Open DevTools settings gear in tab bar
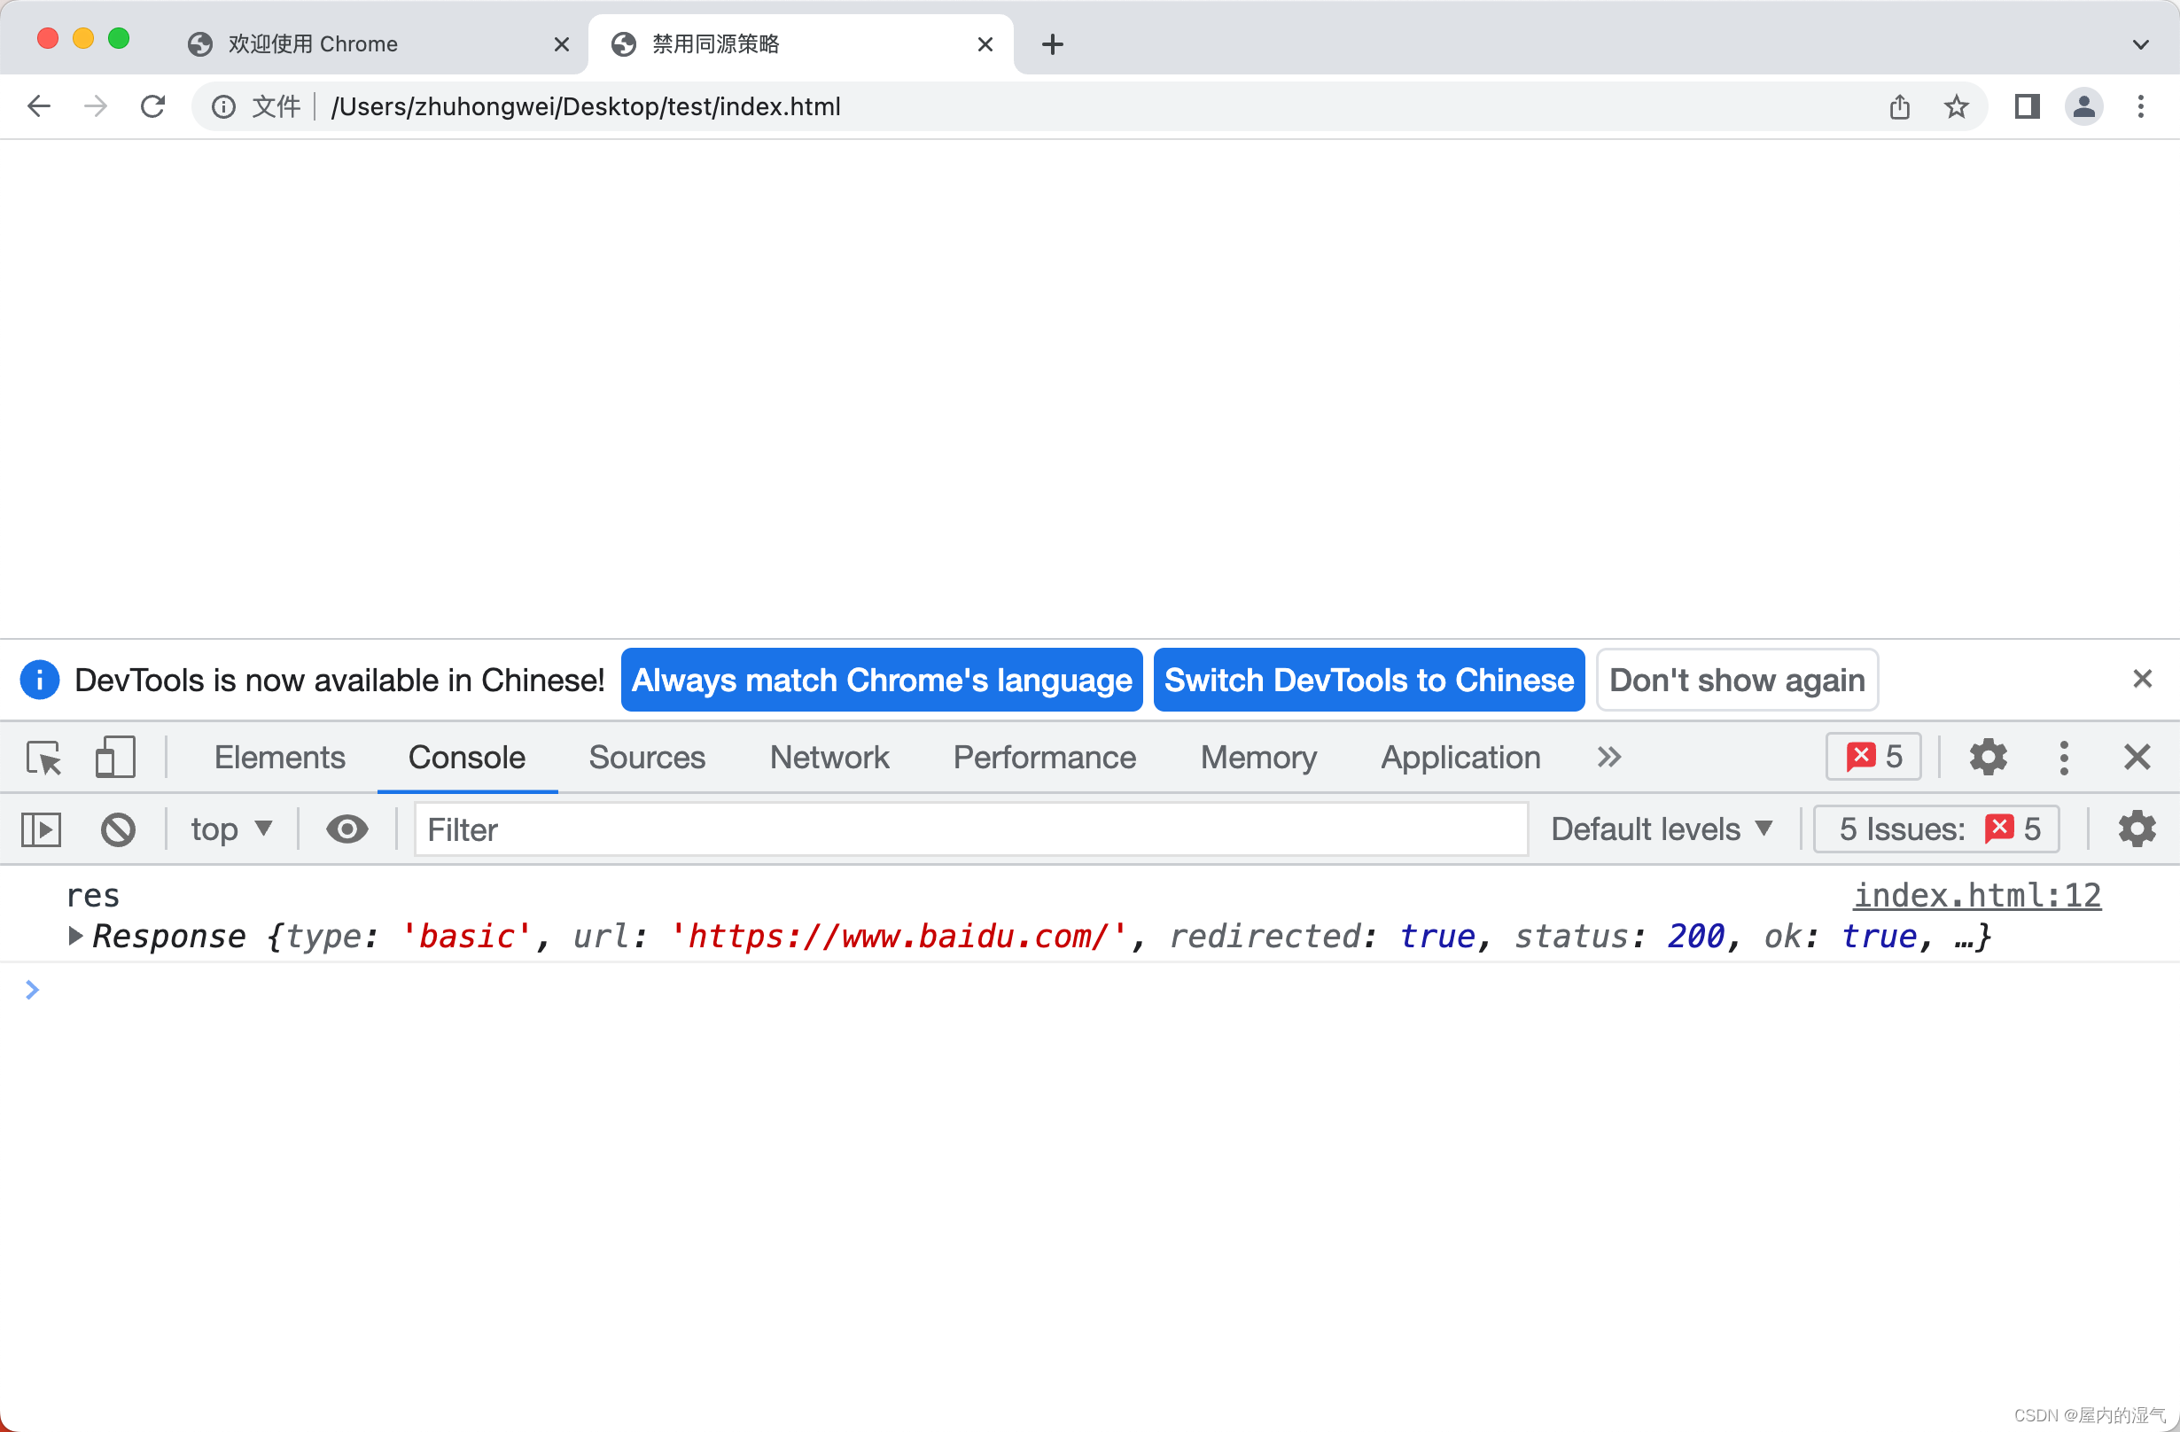 pyautogui.click(x=1988, y=758)
